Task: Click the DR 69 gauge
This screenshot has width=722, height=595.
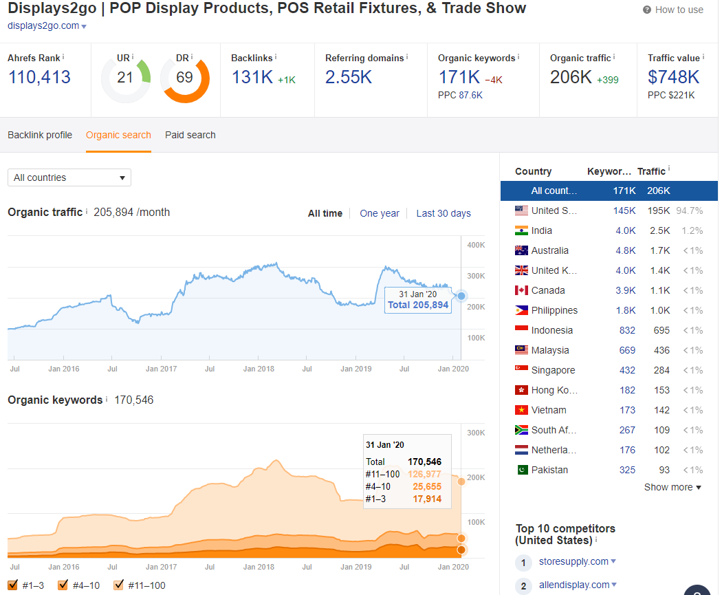Action: (x=185, y=78)
